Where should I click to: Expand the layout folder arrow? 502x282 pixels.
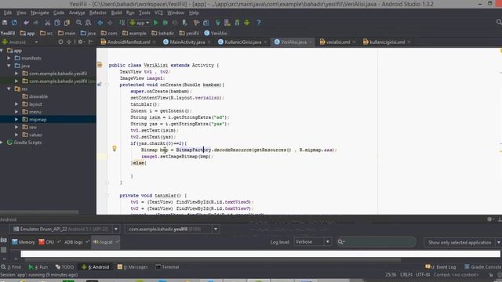(x=16, y=104)
